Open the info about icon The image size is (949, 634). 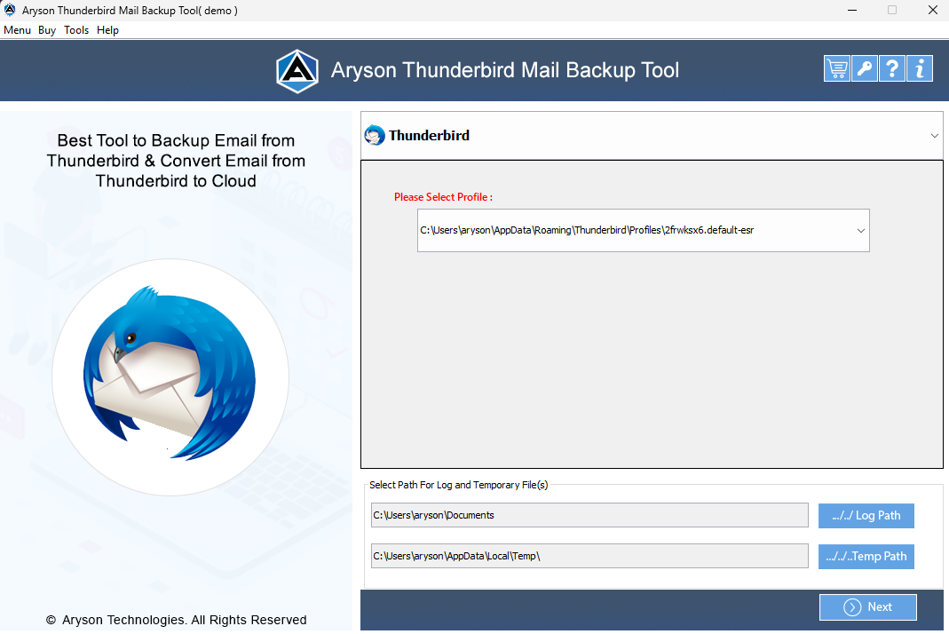pyautogui.click(x=920, y=69)
